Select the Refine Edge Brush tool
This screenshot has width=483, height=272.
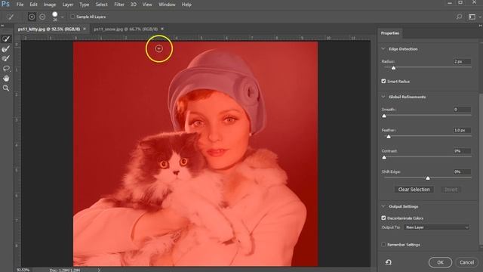[6, 48]
